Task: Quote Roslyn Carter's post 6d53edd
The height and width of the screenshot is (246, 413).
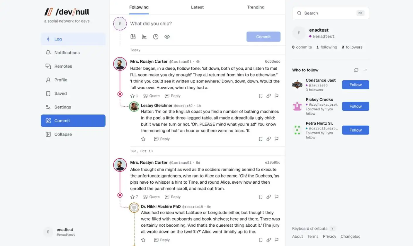Action: pyautogui.click(x=152, y=96)
